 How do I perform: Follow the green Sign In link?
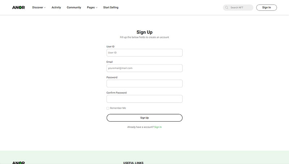coord(158,127)
